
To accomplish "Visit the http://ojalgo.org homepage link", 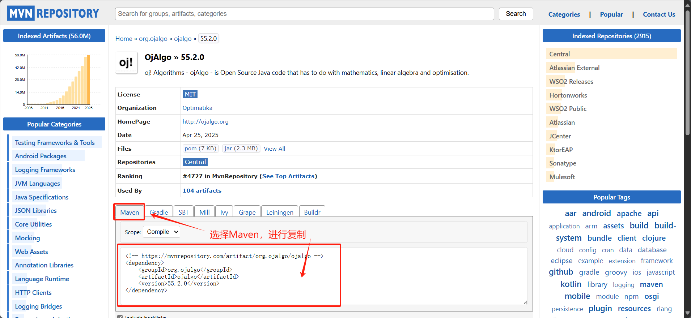I will [x=205, y=122].
